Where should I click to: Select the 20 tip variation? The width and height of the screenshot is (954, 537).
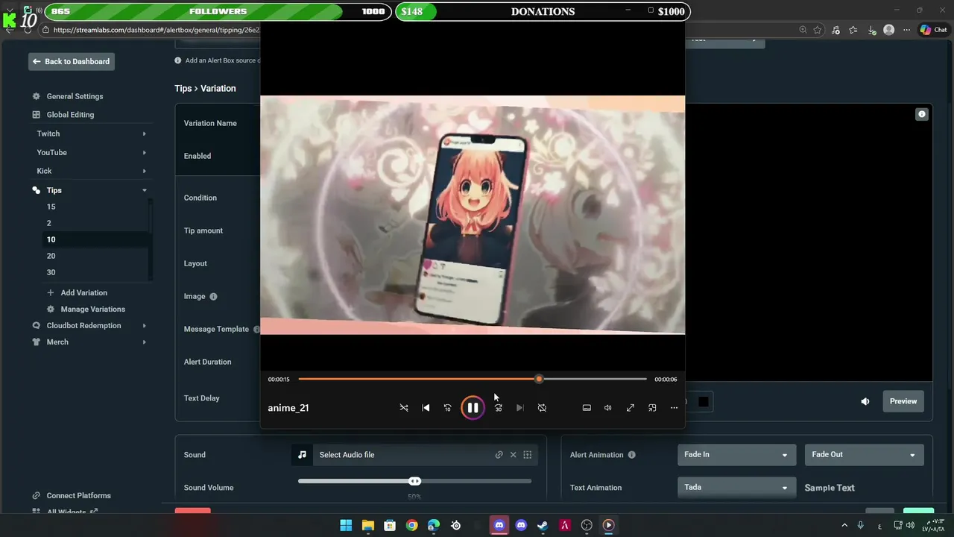[x=51, y=256]
